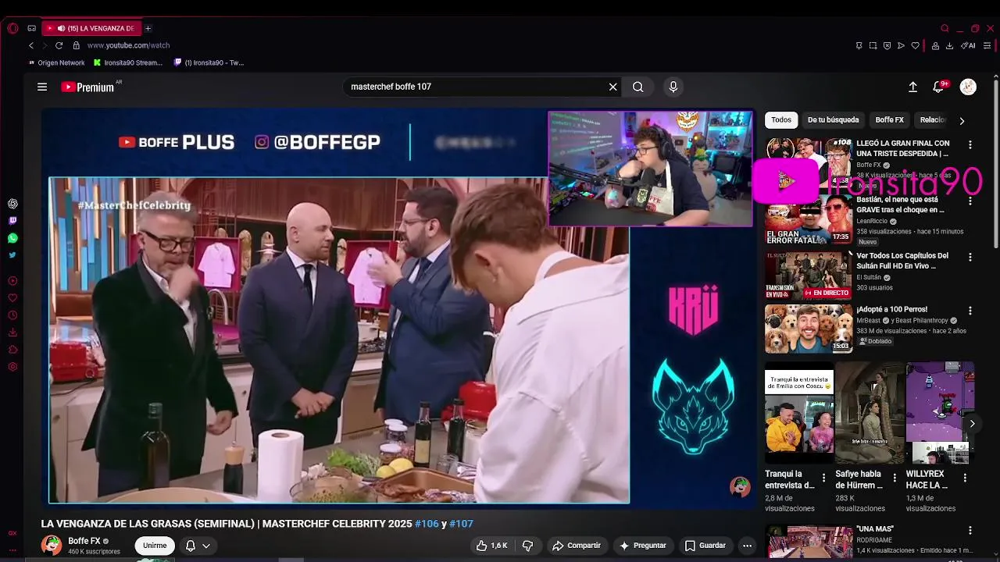The height and width of the screenshot is (562, 1000).
Task: Open a new browser tab
Action: coord(148,28)
